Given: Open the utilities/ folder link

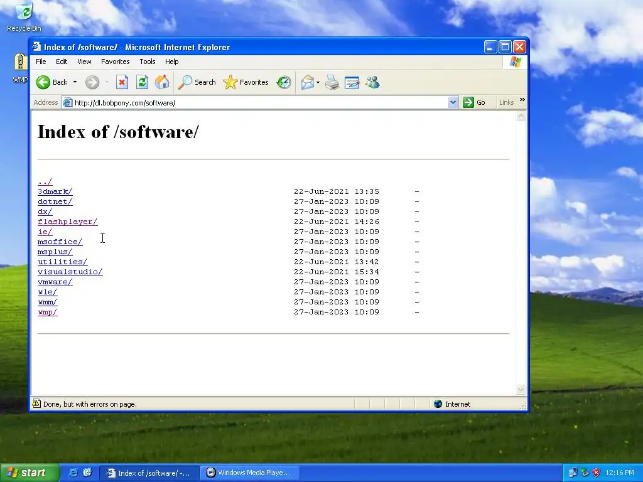Looking at the screenshot, I should [x=62, y=262].
